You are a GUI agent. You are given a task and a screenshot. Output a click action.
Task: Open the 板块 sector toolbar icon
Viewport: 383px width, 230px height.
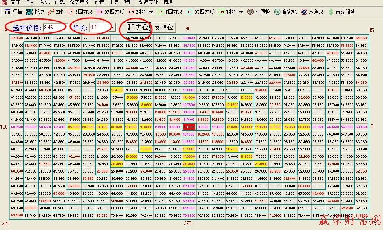(36, 12)
